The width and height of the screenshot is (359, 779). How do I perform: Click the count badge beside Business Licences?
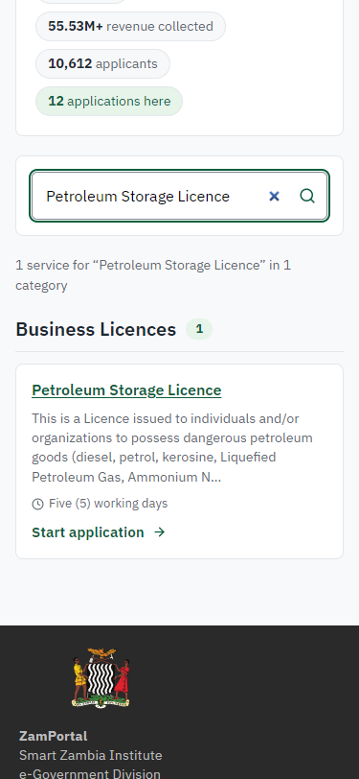(x=199, y=329)
